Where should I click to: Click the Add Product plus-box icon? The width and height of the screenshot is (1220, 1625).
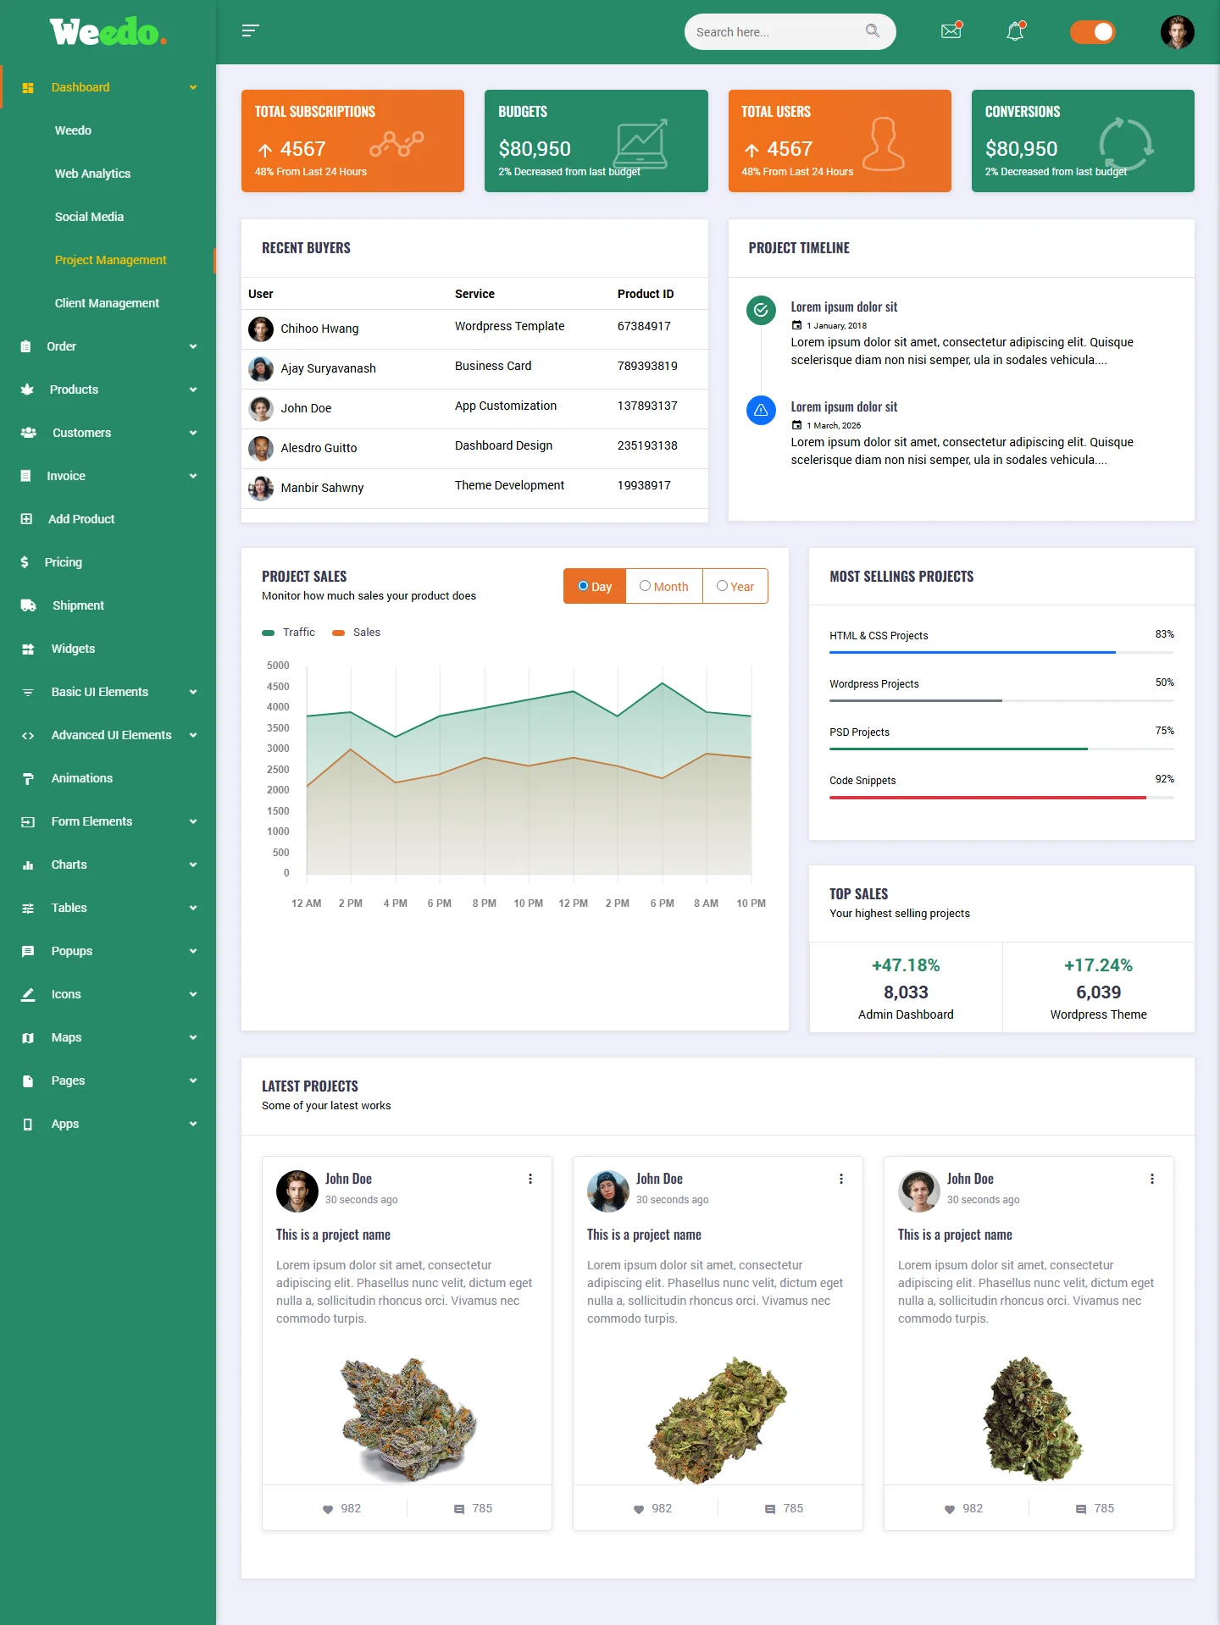click(x=26, y=519)
